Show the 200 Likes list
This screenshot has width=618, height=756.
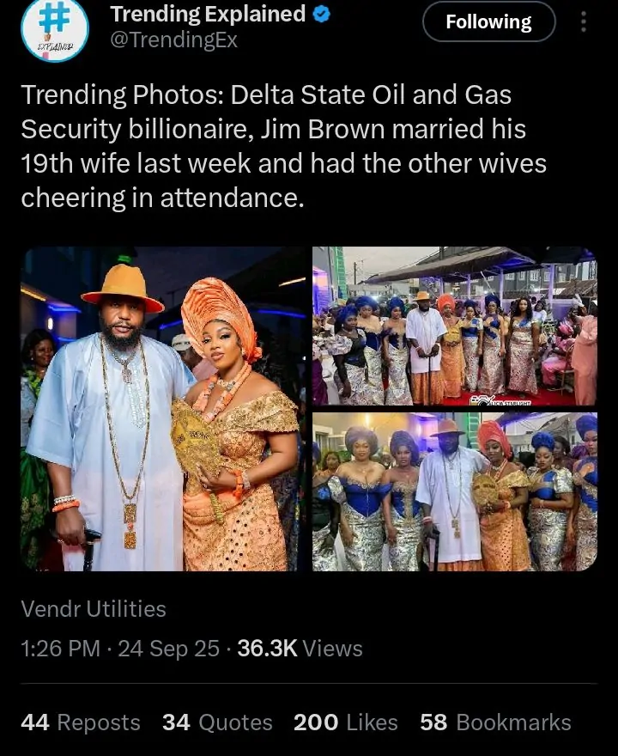pyautogui.click(x=345, y=722)
